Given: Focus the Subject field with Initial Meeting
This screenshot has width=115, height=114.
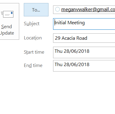Looking at the screenshot, I should [x=84, y=24].
